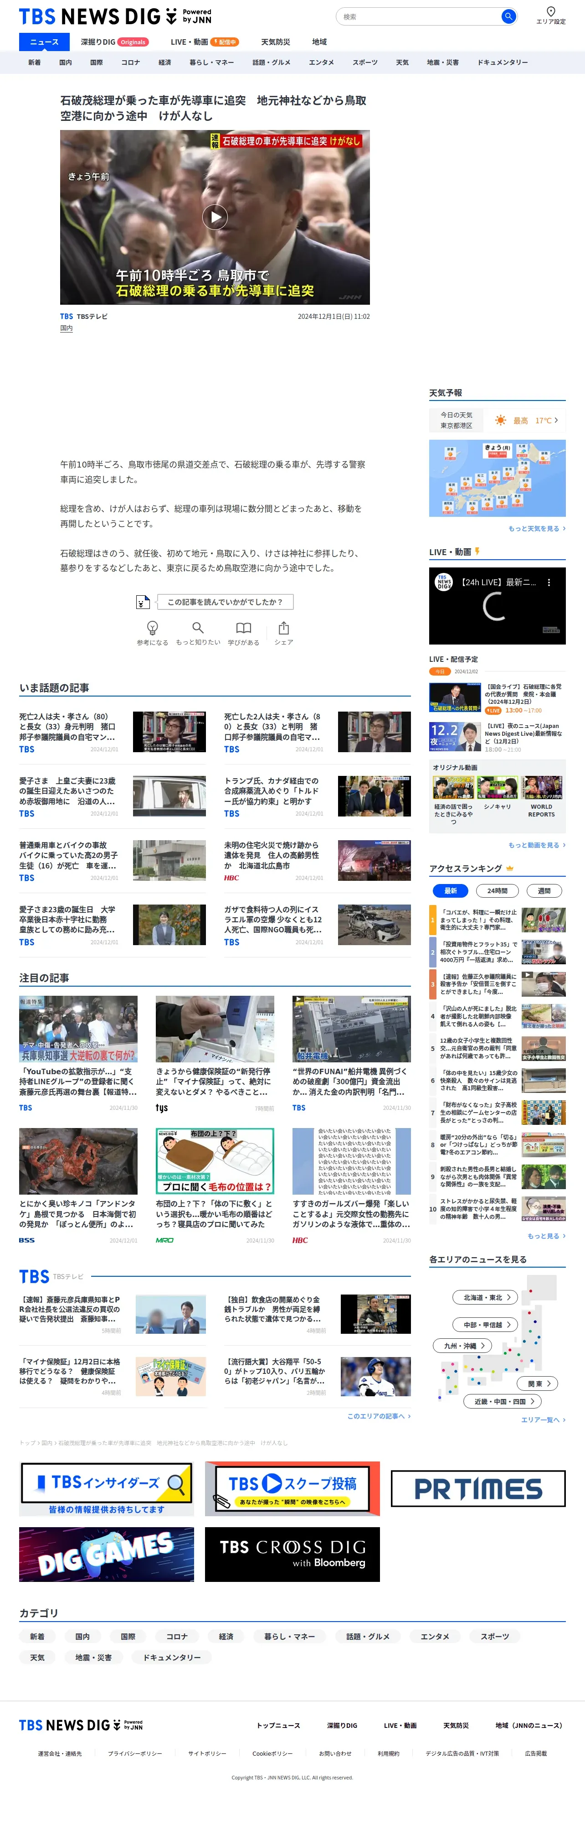Open the エリア設定 location pin icon
Image resolution: width=585 pixels, height=1841 pixels.
tap(550, 11)
